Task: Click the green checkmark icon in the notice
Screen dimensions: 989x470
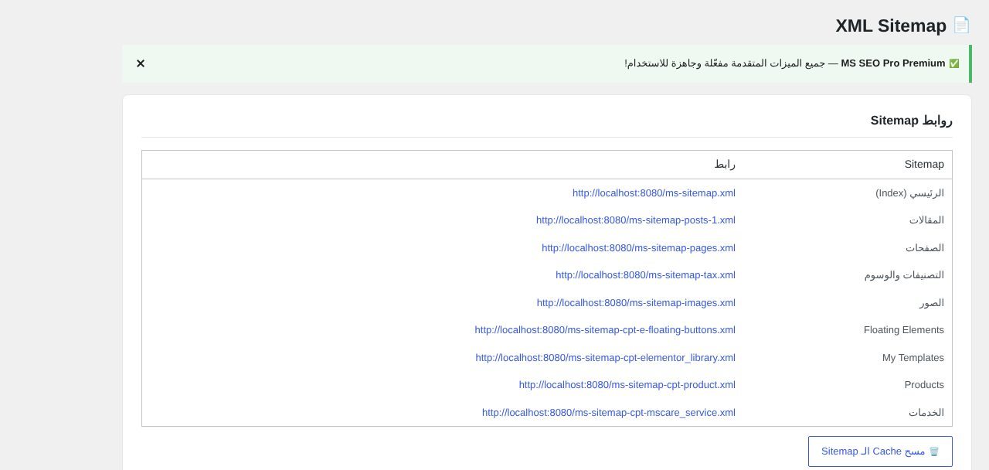Action: (x=954, y=63)
